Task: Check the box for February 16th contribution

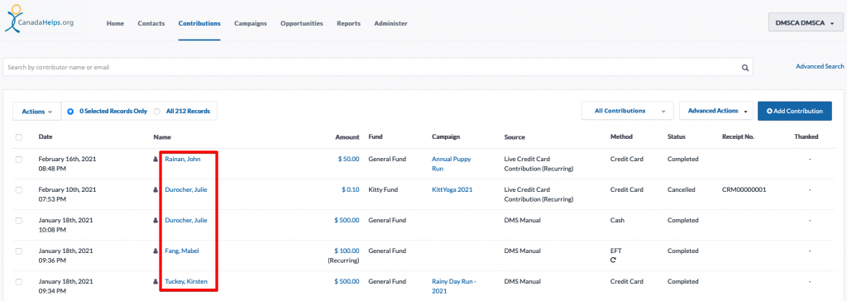Action: (x=19, y=160)
